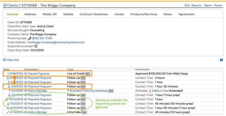Open the 4/12/2016 session date link
The height and width of the screenshot is (116, 226).
[16, 108]
